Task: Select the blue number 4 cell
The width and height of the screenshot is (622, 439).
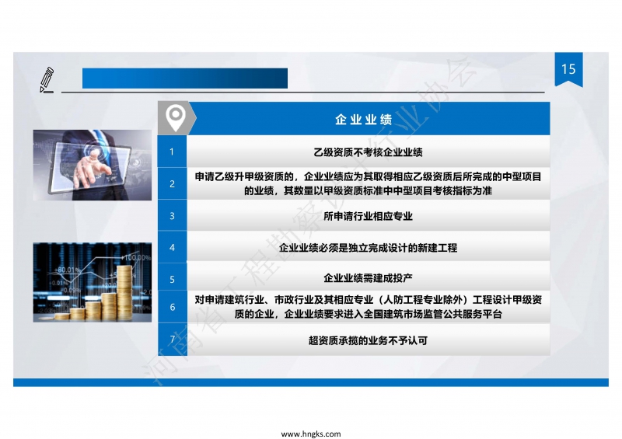Action: coord(172,248)
